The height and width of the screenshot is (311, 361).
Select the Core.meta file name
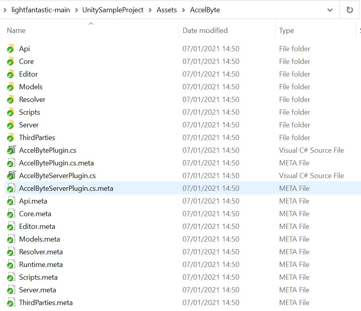[x=35, y=214]
